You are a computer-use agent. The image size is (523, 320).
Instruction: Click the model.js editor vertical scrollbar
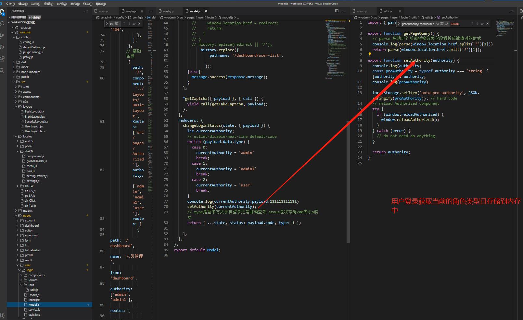point(348,182)
